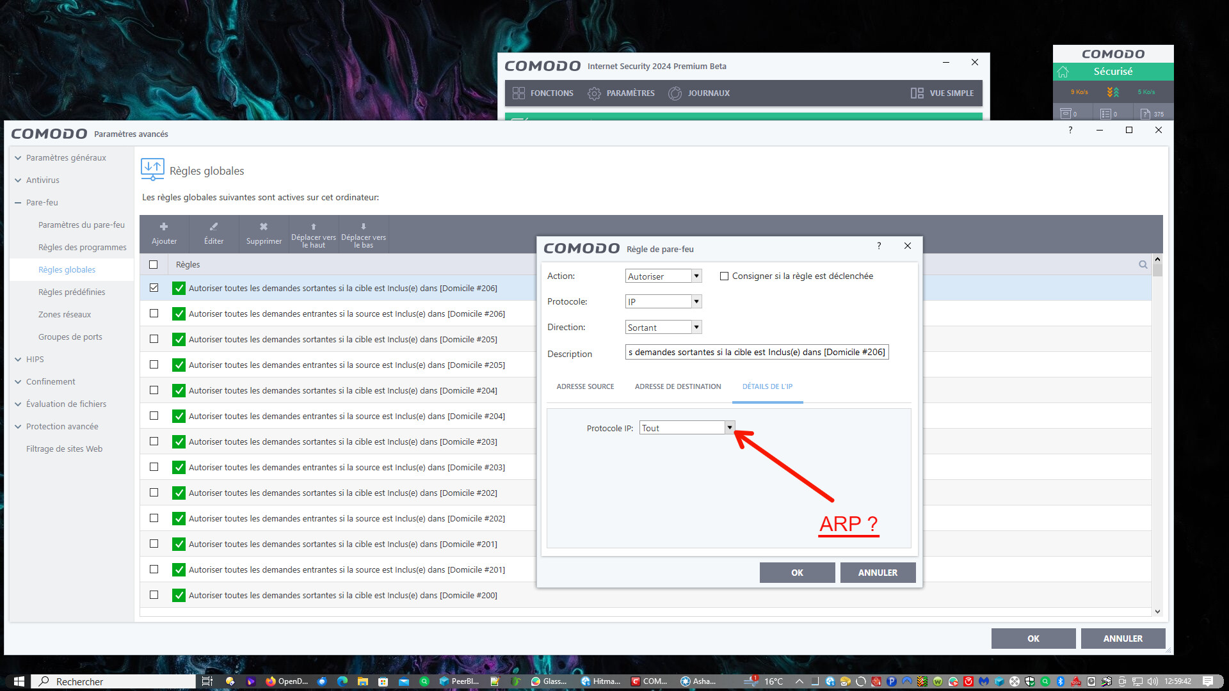1229x691 pixels.
Task: Click the search magnifier in rules list header
Action: pyautogui.click(x=1143, y=264)
